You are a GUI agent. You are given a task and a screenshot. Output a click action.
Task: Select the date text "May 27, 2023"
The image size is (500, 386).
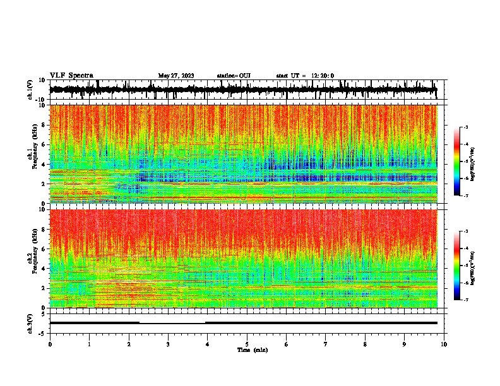click(x=176, y=76)
